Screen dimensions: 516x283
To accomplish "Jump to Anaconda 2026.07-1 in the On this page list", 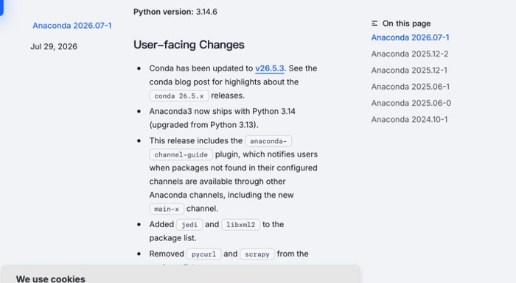I will pyautogui.click(x=410, y=37).
